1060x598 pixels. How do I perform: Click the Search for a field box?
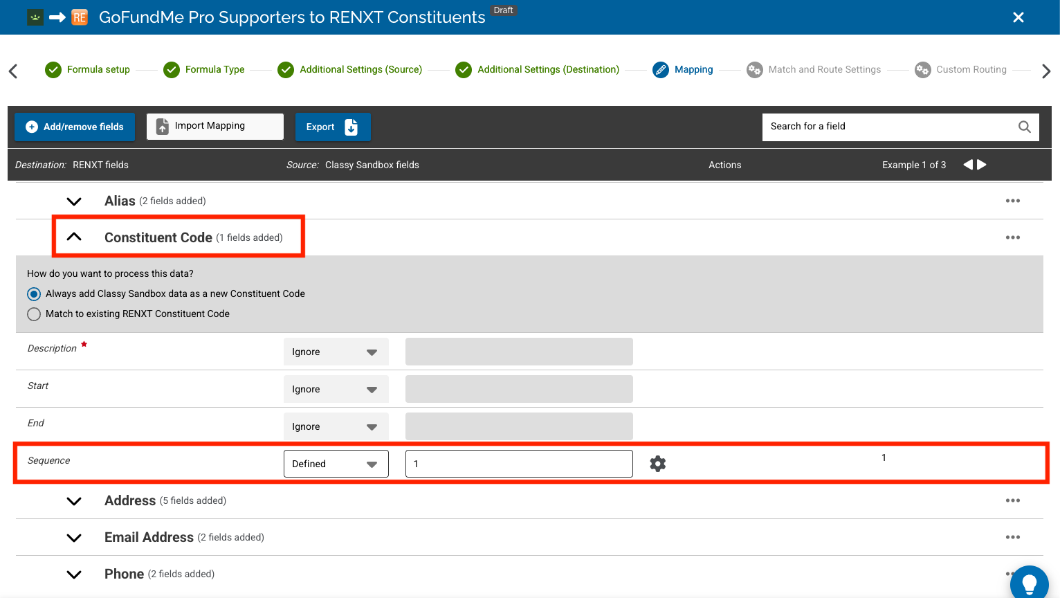click(901, 127)
